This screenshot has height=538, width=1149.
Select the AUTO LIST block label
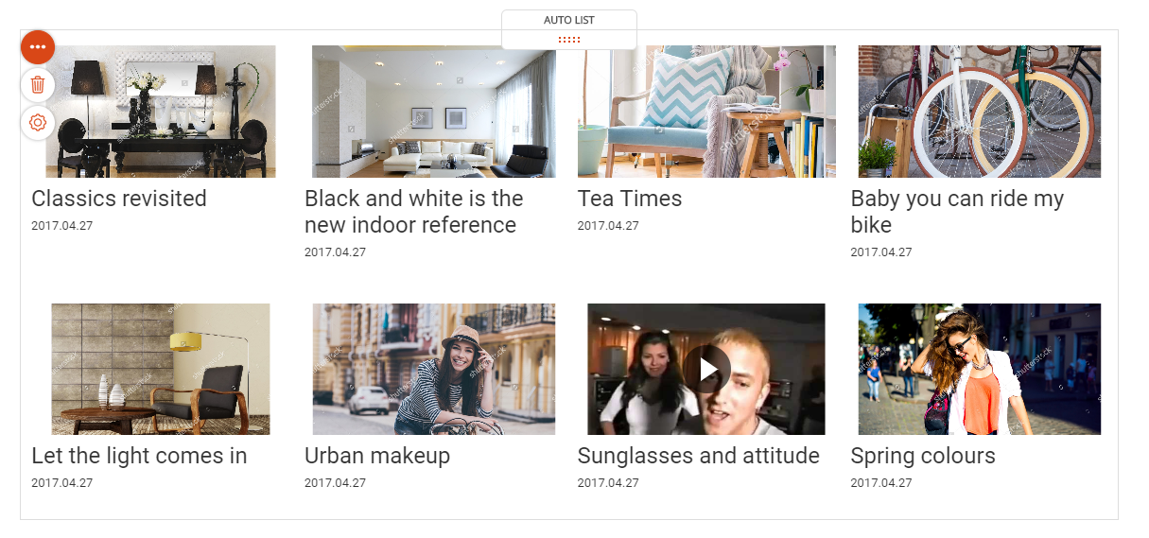[x=569, y=20]
